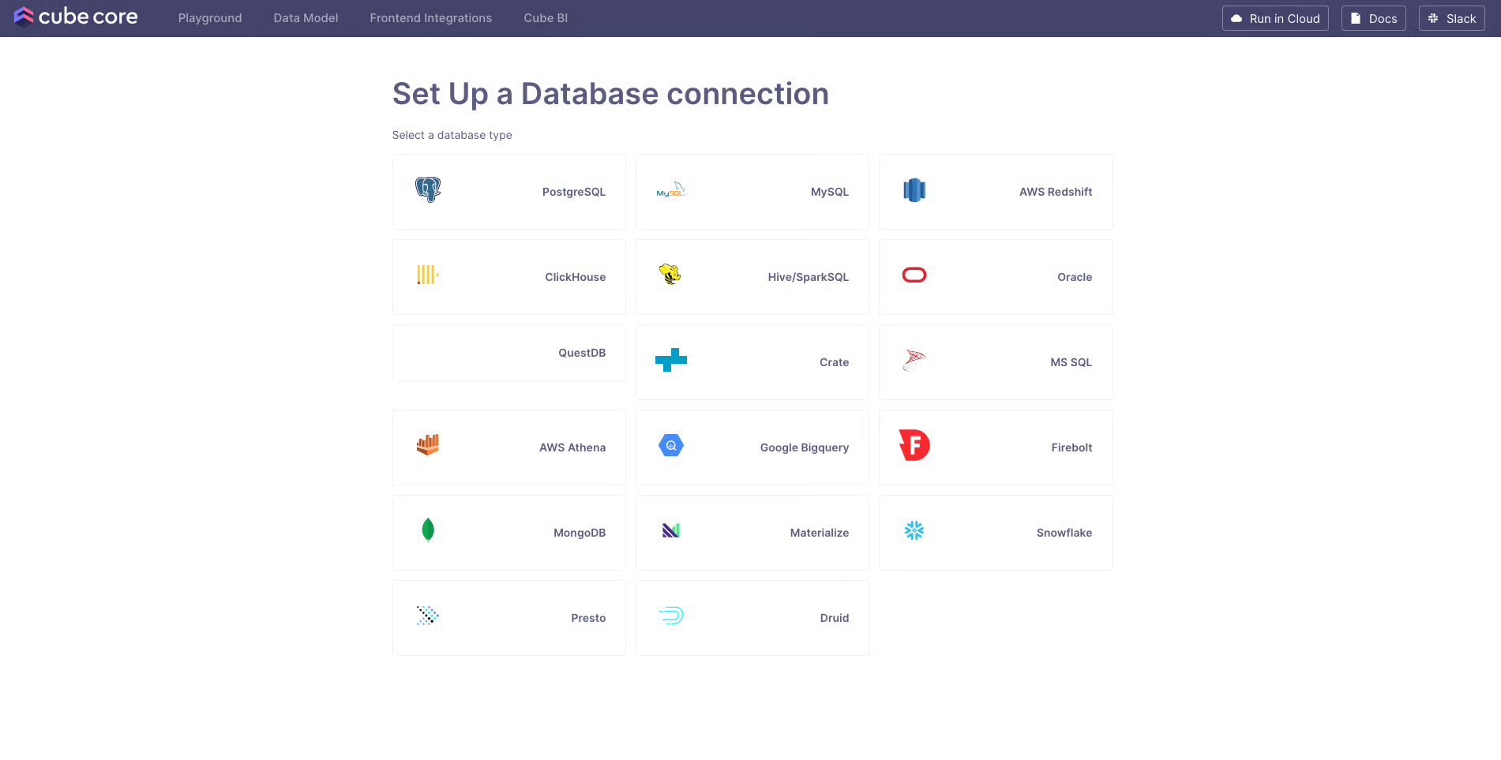Click the ClickHouse yellow bars icon

(x=427, y=275)
